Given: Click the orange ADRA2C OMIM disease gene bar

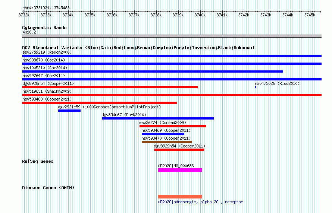Looking at the screenshot, I should point(180,197).
